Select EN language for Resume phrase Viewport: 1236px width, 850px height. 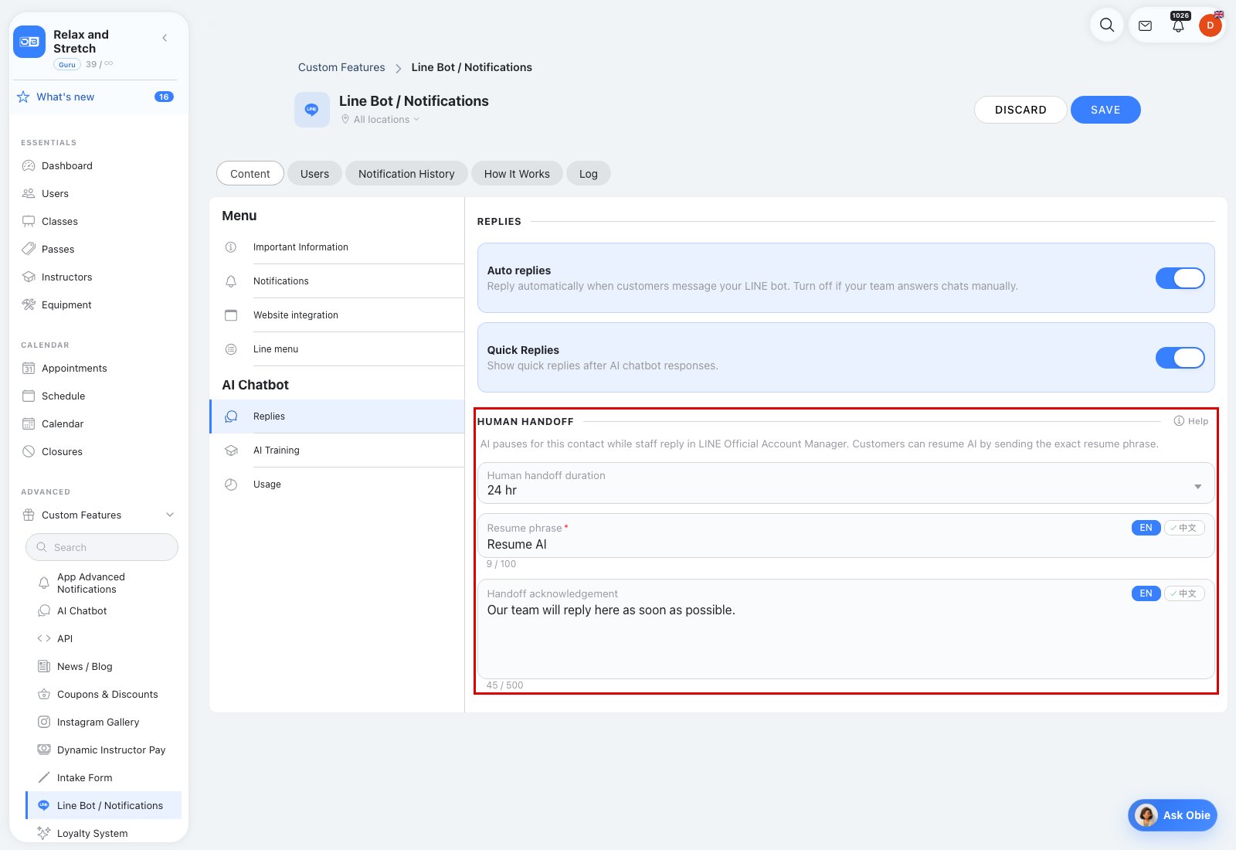tap(1146, 528)
